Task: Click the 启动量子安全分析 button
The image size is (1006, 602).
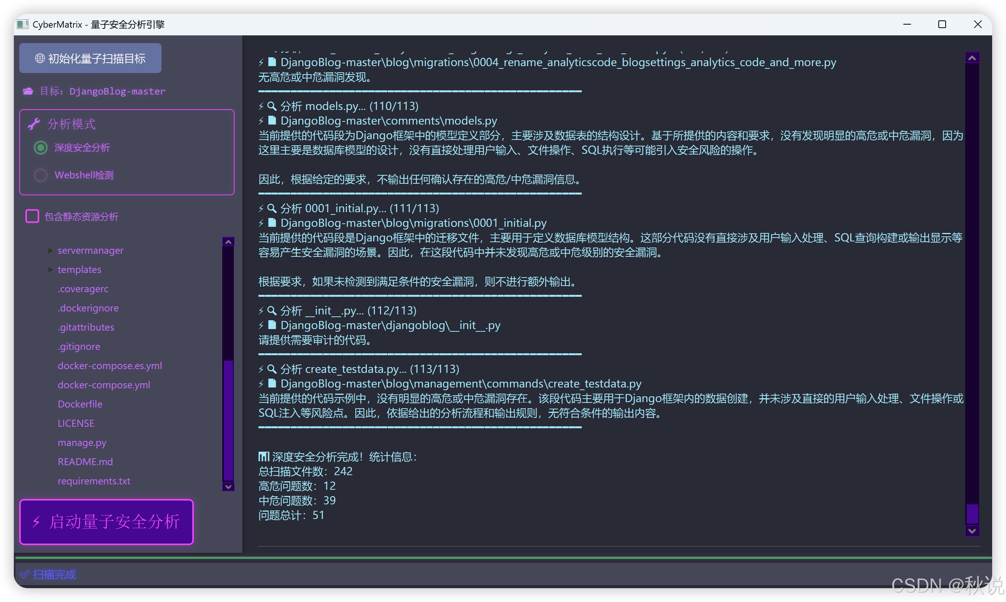Action: (x=106, y=522)
